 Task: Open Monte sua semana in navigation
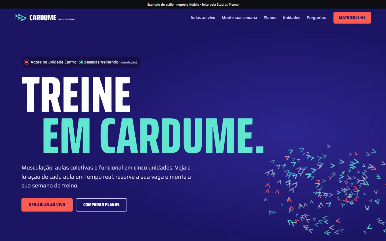pos(239,18)
